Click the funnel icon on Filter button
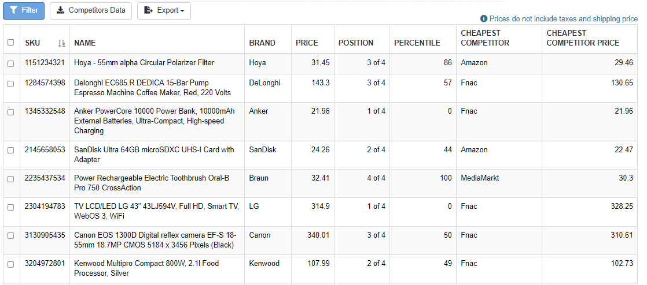Screen dimensions: 647x285 pos(14,10)
